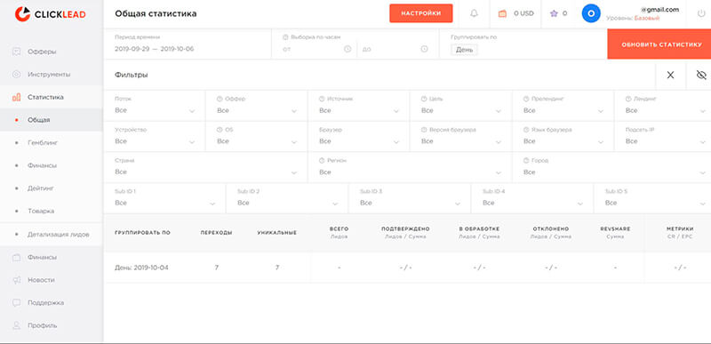Open the Браузер filter dropdown

359,136
